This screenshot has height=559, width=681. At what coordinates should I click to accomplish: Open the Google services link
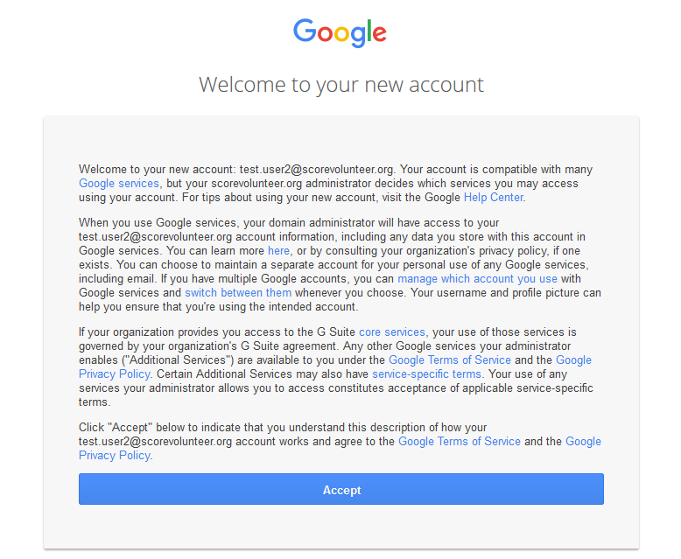pos(119,184)
